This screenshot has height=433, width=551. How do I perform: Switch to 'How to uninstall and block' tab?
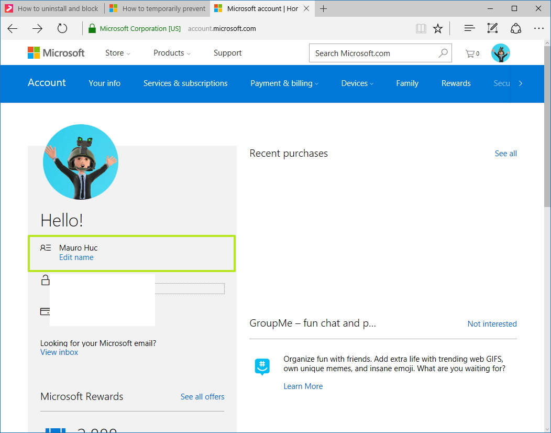point(53,9)
